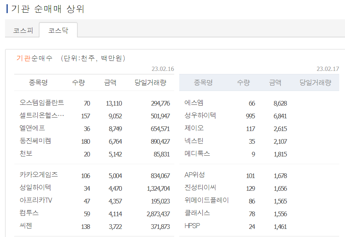Open 동진쎄미켐 stock page
The image size is (345, 237).
35,141
